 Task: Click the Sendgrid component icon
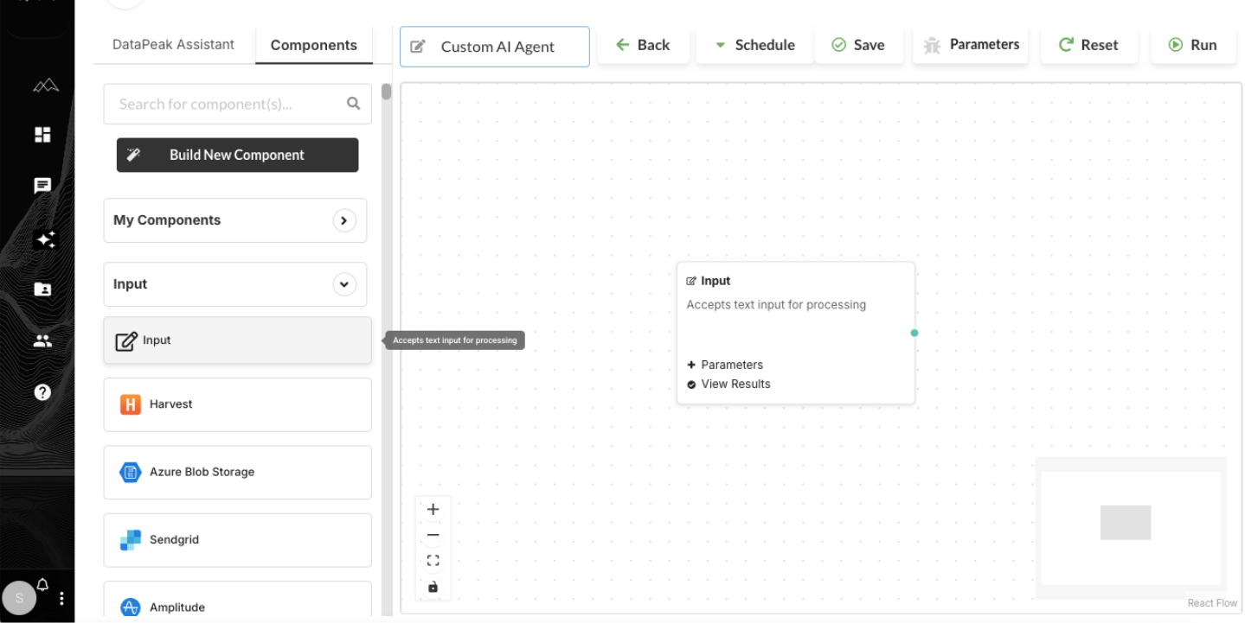tap(131, 540)
